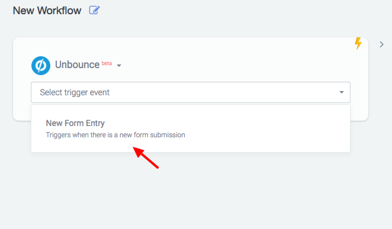Expand the right chevron arrow beside card
392x229 pixels.
381,44
